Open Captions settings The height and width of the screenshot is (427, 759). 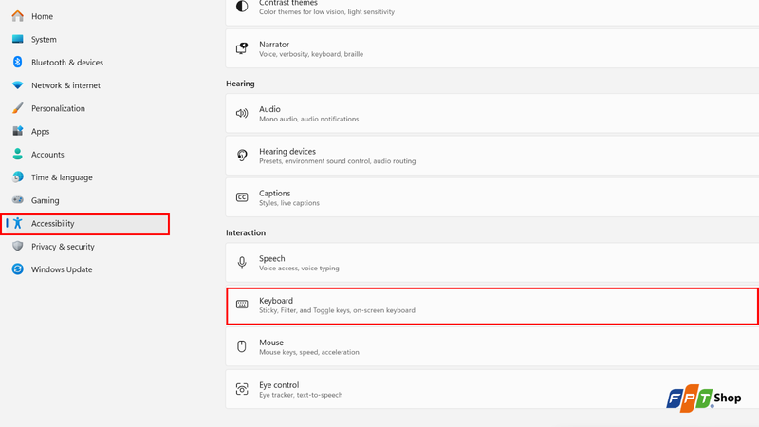coord(492,197)
